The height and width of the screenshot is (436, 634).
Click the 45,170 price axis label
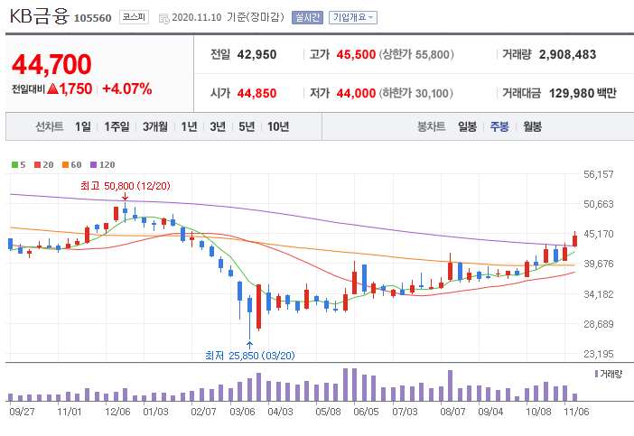point(599,234)
